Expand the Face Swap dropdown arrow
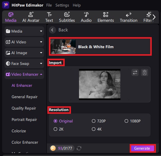 pos(41,63)
